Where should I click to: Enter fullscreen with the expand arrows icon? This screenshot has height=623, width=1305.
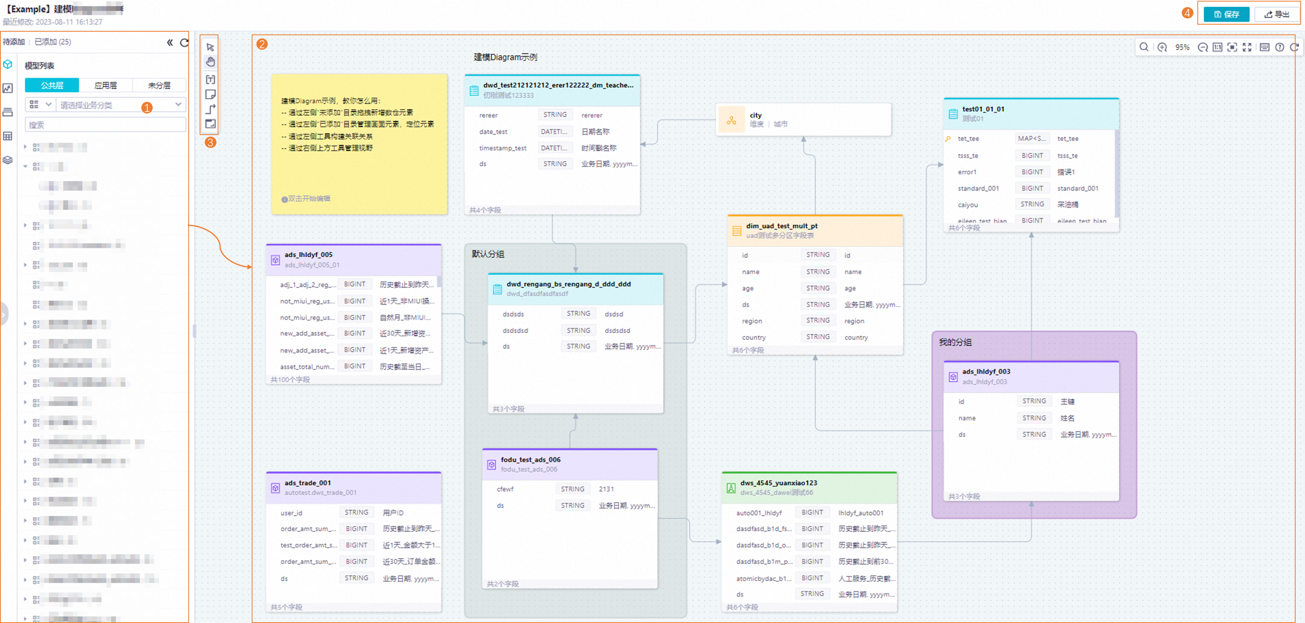(1247, 47)
